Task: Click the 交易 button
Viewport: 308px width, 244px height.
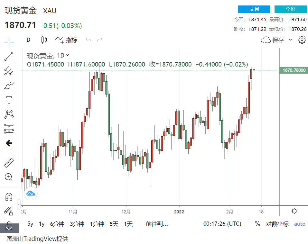Action: pyautogui.click(x=254, y=9)
